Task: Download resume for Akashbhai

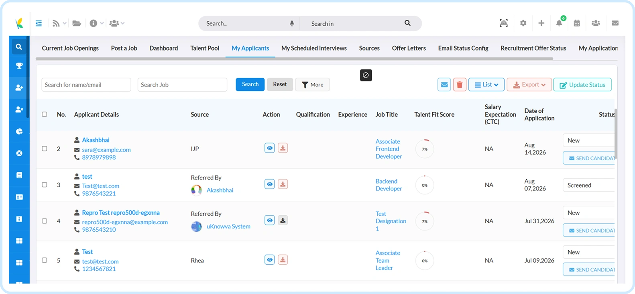Action: point(283,148)
